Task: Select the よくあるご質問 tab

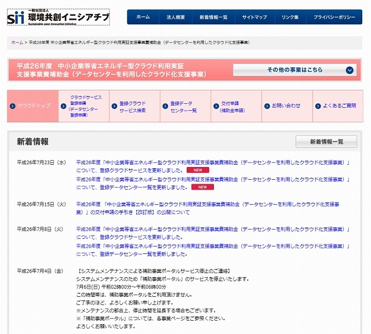Action: 338,106
